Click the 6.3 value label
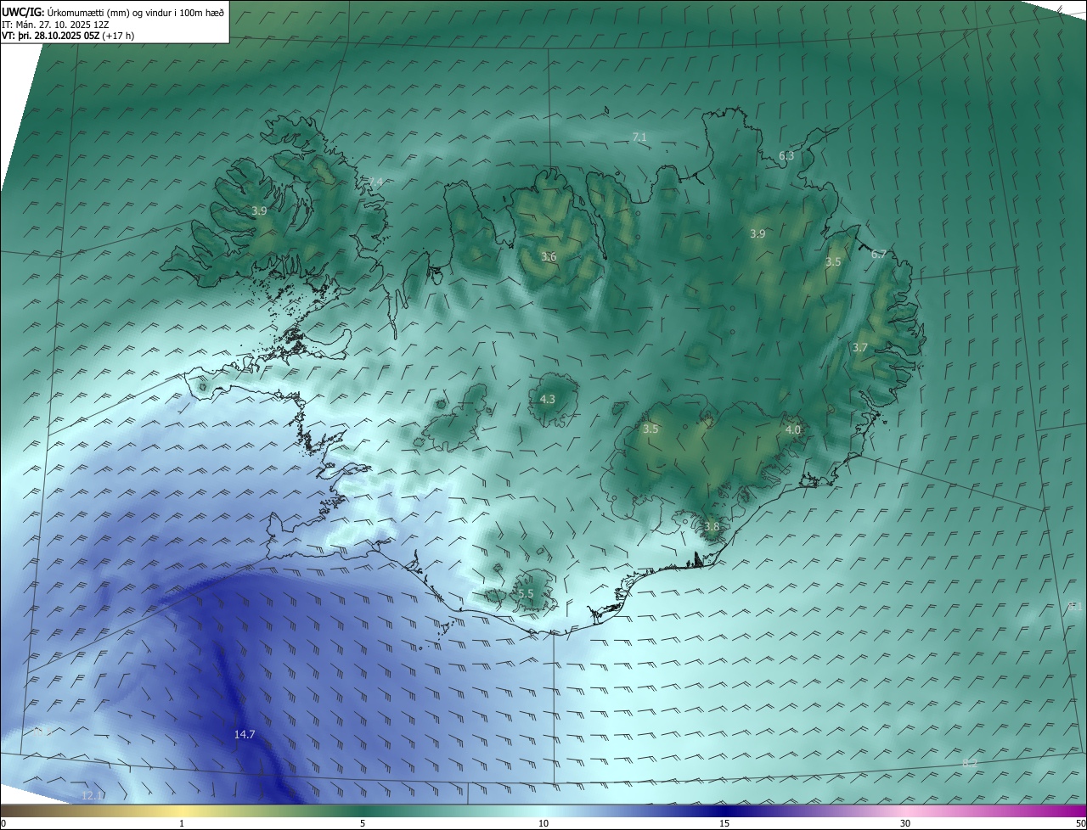The height and width of the screenshot is (830, 1087). pos(786,155)
